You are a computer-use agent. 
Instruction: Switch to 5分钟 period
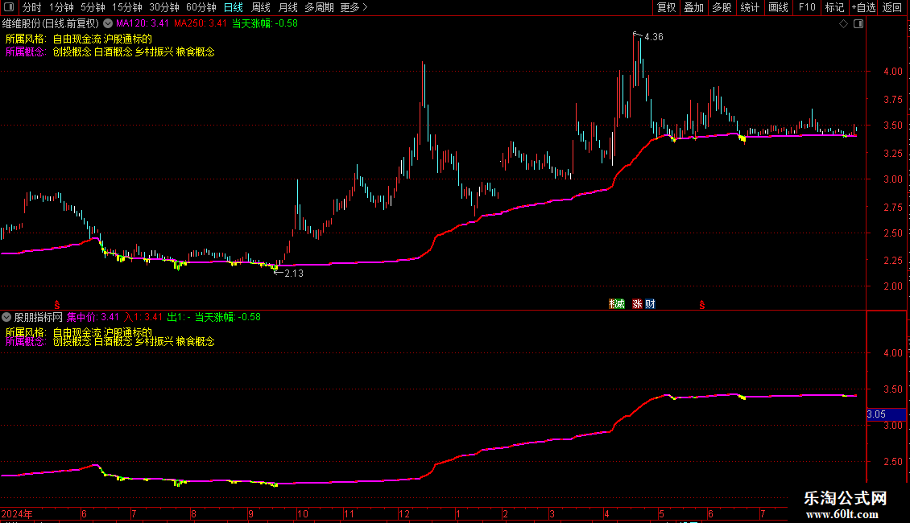(93, 7)
